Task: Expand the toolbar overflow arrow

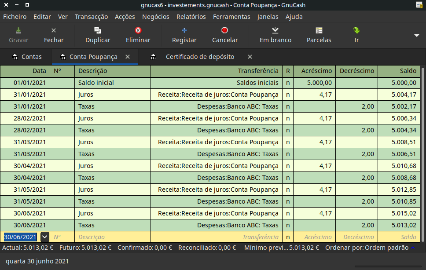Action: pyautogui.click(x=417, y=36)
